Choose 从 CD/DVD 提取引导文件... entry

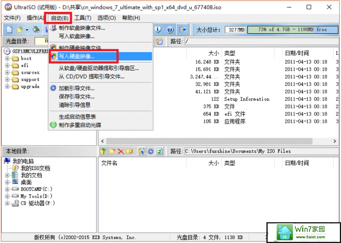coord(101,77)
